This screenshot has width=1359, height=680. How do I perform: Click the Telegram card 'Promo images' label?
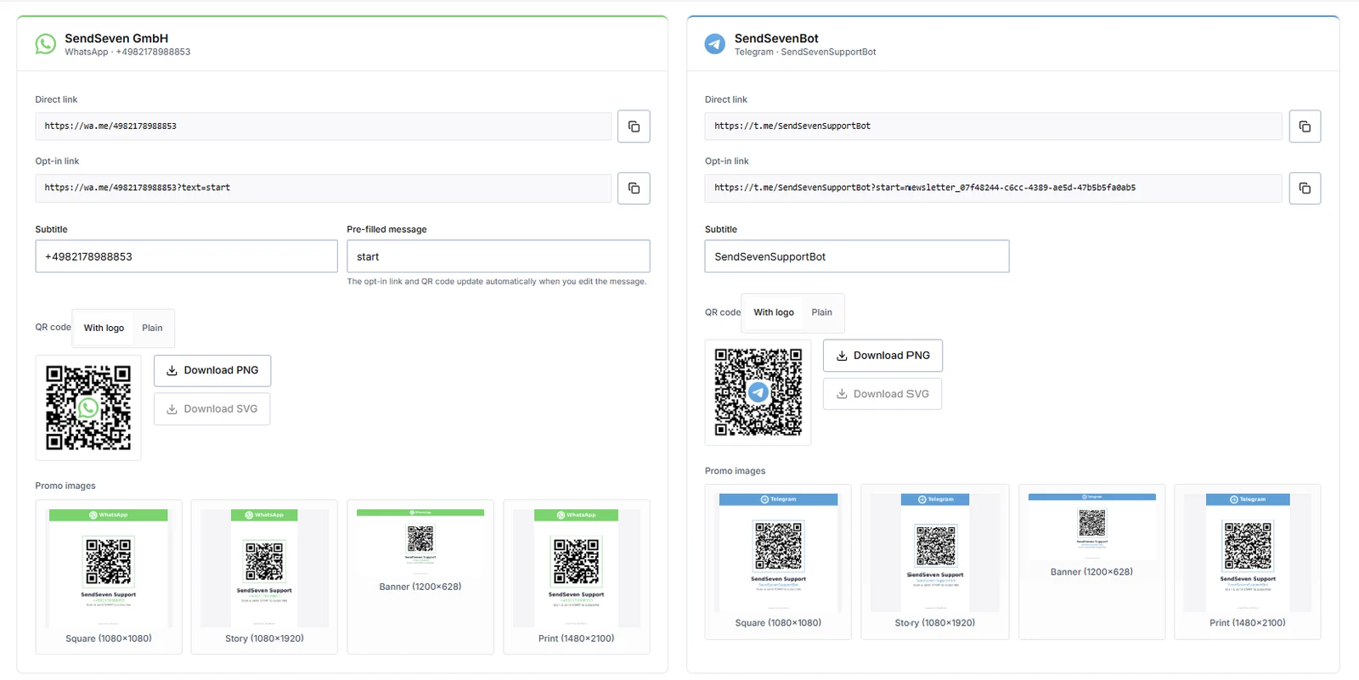point(735,471)
